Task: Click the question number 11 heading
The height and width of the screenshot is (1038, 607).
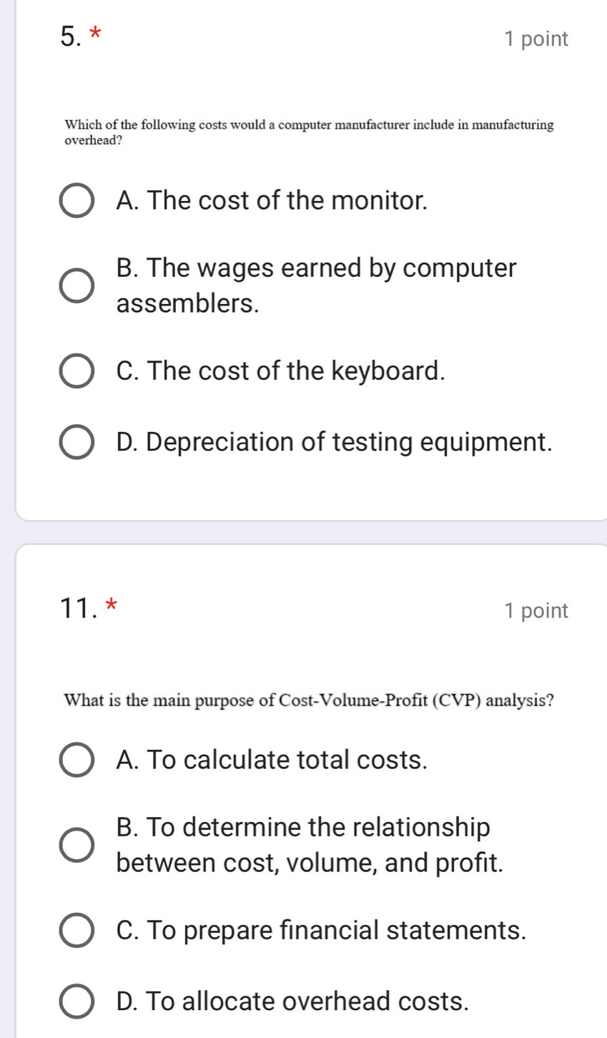Action: point(78,607)
